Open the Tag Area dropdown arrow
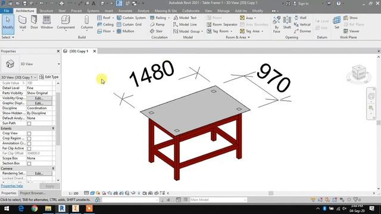Screen dimensions: 381x214 coord(263,32)
